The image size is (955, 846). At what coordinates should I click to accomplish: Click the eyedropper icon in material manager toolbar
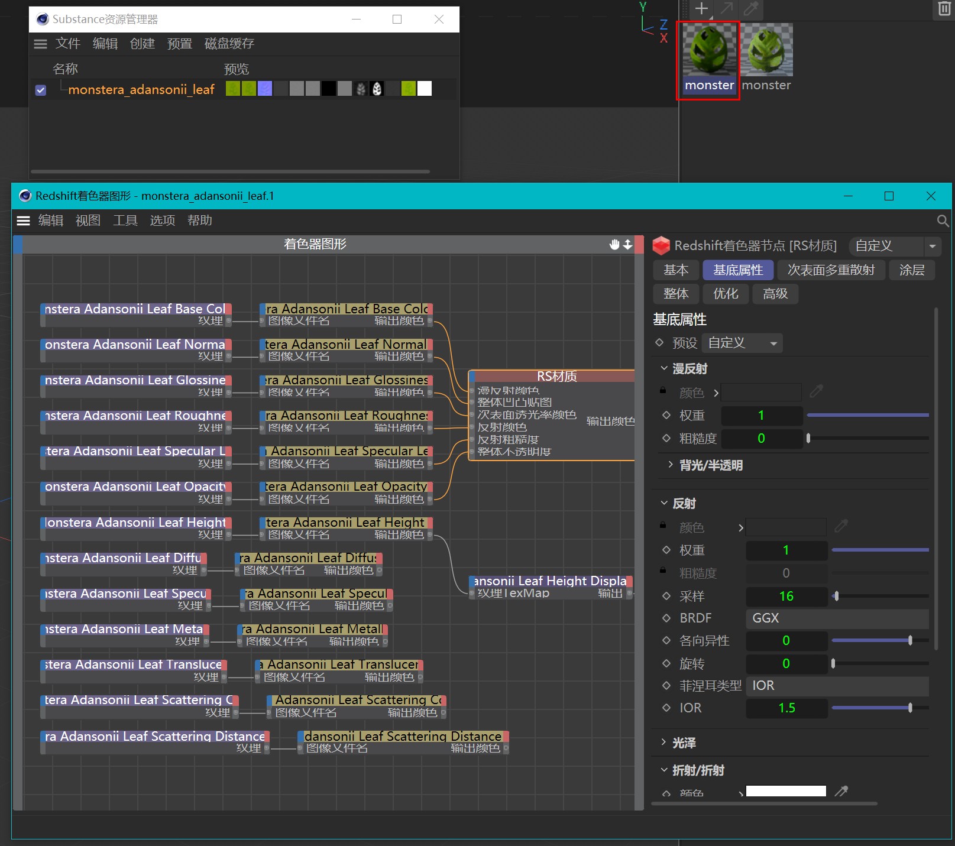[x=751, y=9]
